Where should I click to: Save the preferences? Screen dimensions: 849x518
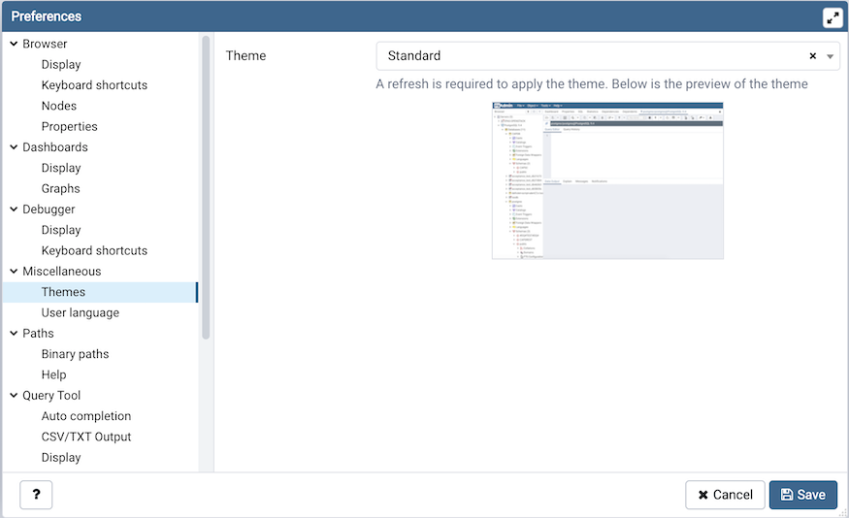point(802,495)
